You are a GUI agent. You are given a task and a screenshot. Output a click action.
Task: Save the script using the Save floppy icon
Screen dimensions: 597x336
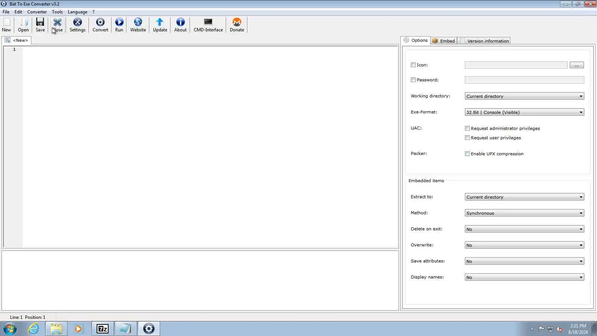pyautogui.click(x=40, y=25)
